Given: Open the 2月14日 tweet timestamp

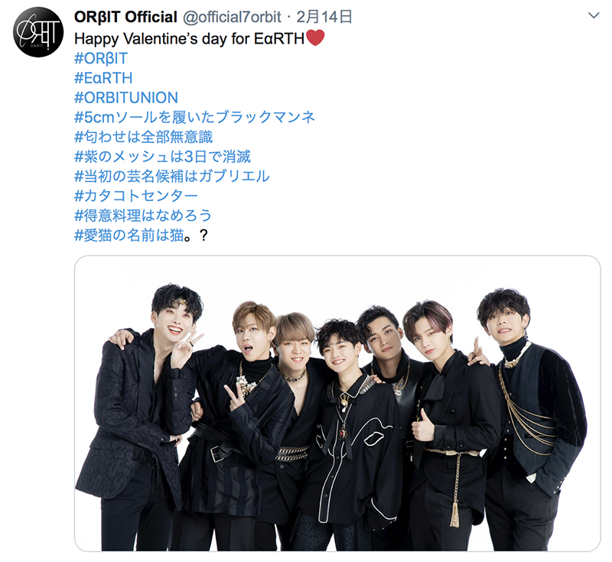Looking at the screenshot, I should tap(324, 17).
